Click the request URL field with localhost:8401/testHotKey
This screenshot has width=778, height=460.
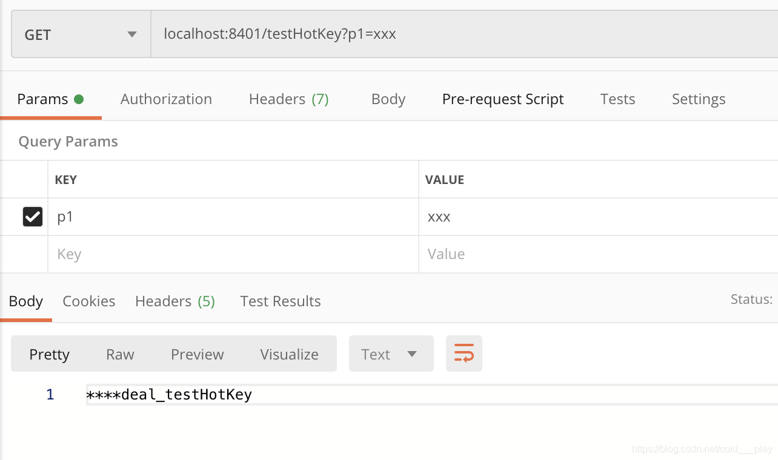click(x=464, y=34)
